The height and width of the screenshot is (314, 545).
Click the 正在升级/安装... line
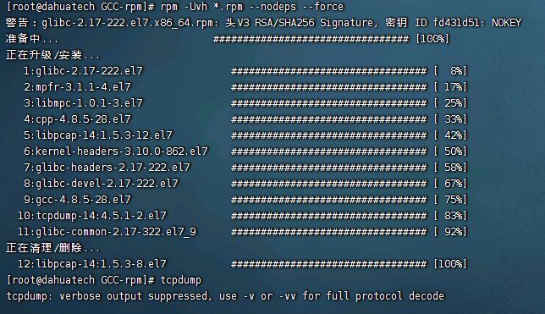(x=52, y=55)
